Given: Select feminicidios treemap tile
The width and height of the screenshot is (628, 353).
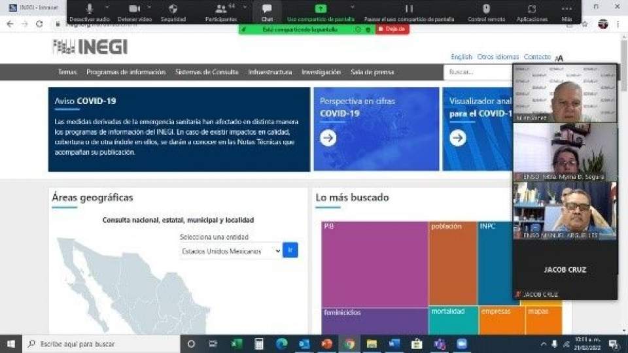Looking at the screenshot, I should (374, 321).
